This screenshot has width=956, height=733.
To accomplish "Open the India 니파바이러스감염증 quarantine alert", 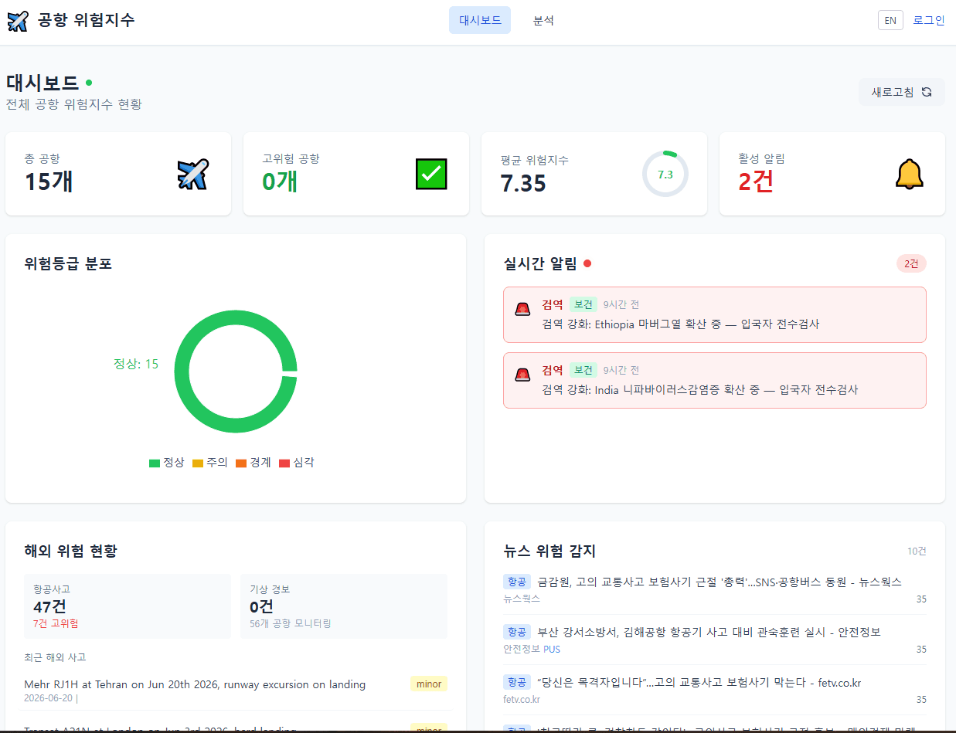I will click(x=715, y=380).
